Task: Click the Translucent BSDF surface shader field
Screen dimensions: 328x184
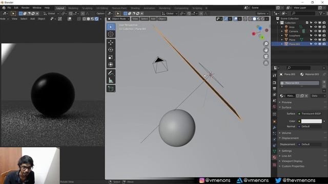Action: point(310,113)
